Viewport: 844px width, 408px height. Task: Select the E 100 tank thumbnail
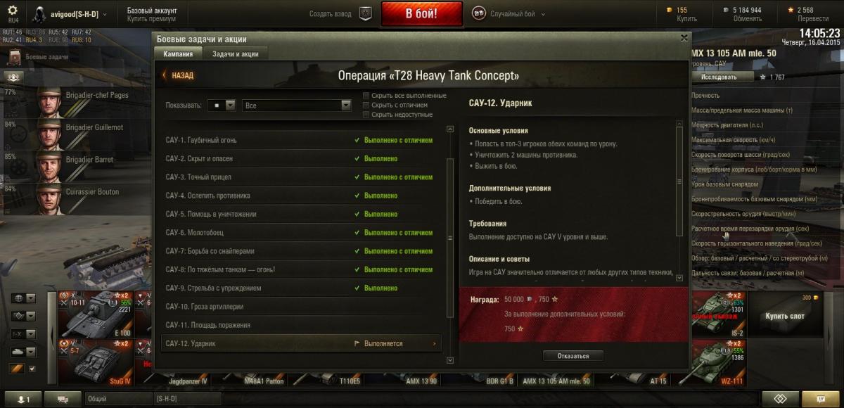coord(96,313)
